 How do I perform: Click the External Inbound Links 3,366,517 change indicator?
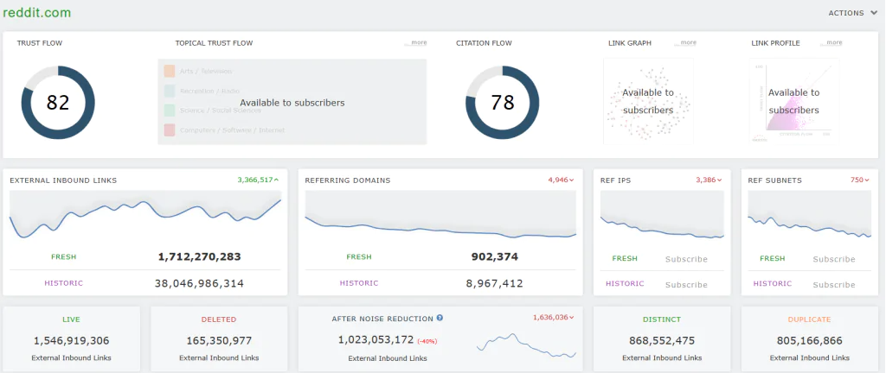pos(258,180)
